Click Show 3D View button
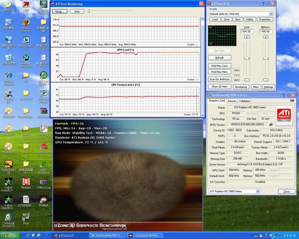 (x=220, y=87)
